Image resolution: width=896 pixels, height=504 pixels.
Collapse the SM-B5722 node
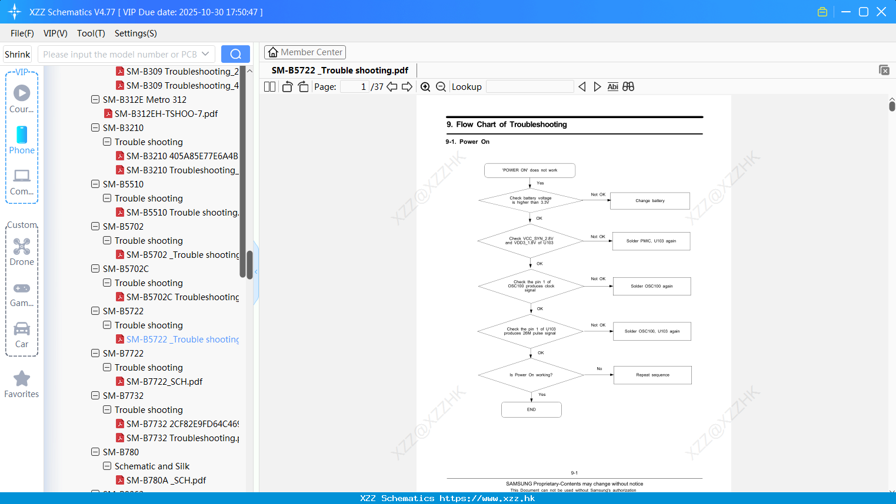tap(95, 311)
